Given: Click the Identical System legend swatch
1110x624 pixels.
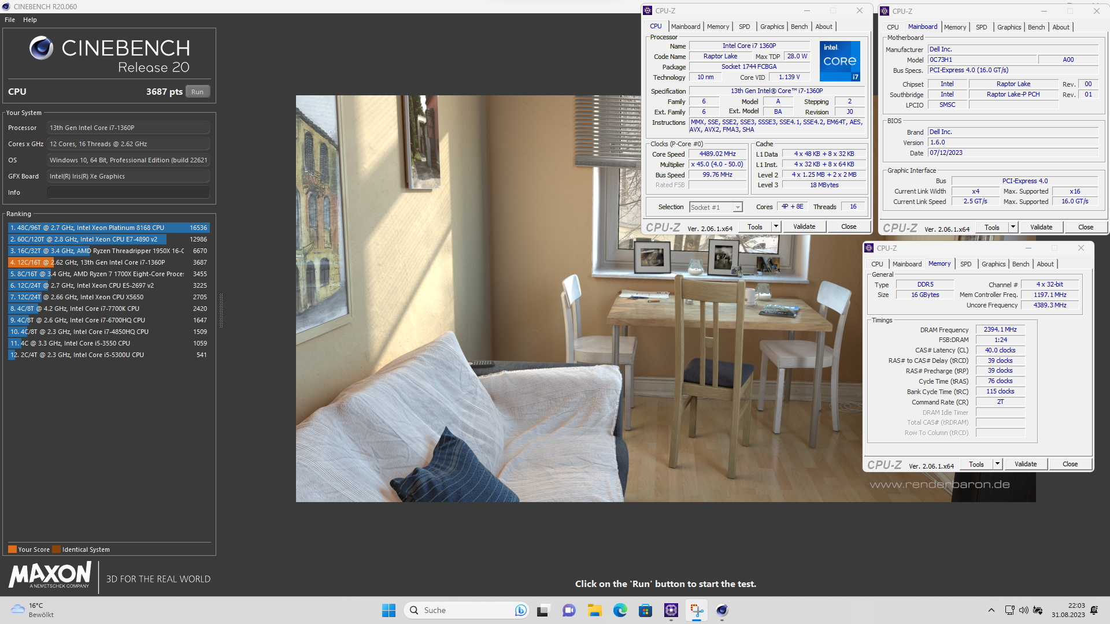Looking at the screenshot, I should pyautogui.click(x=57, y=549).
